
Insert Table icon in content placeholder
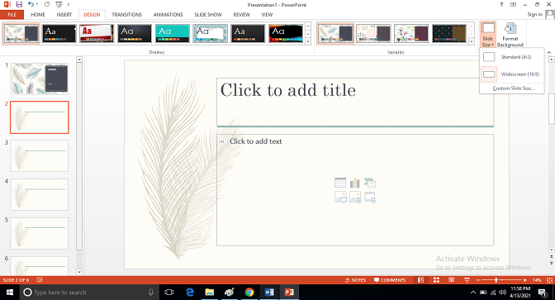[340, 183]
